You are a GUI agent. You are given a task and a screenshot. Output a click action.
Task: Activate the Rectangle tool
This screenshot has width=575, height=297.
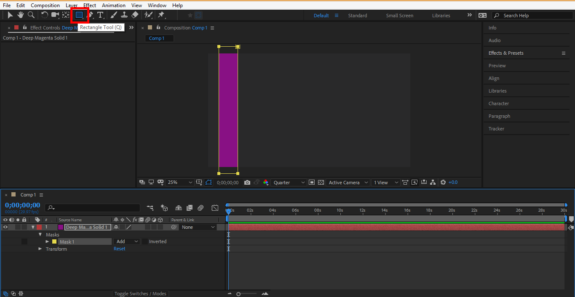(79, 15)
